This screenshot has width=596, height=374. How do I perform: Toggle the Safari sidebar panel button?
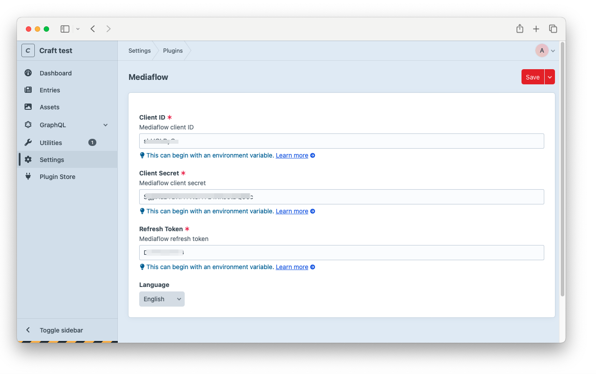click(x=65, y=29)
